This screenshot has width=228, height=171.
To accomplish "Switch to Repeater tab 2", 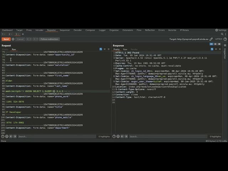I will point(10,34).
